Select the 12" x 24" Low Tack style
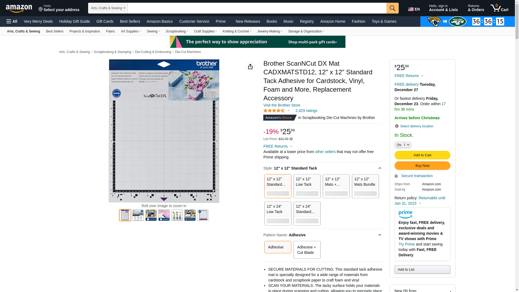The image size is (519, 292). coord(278,213)
